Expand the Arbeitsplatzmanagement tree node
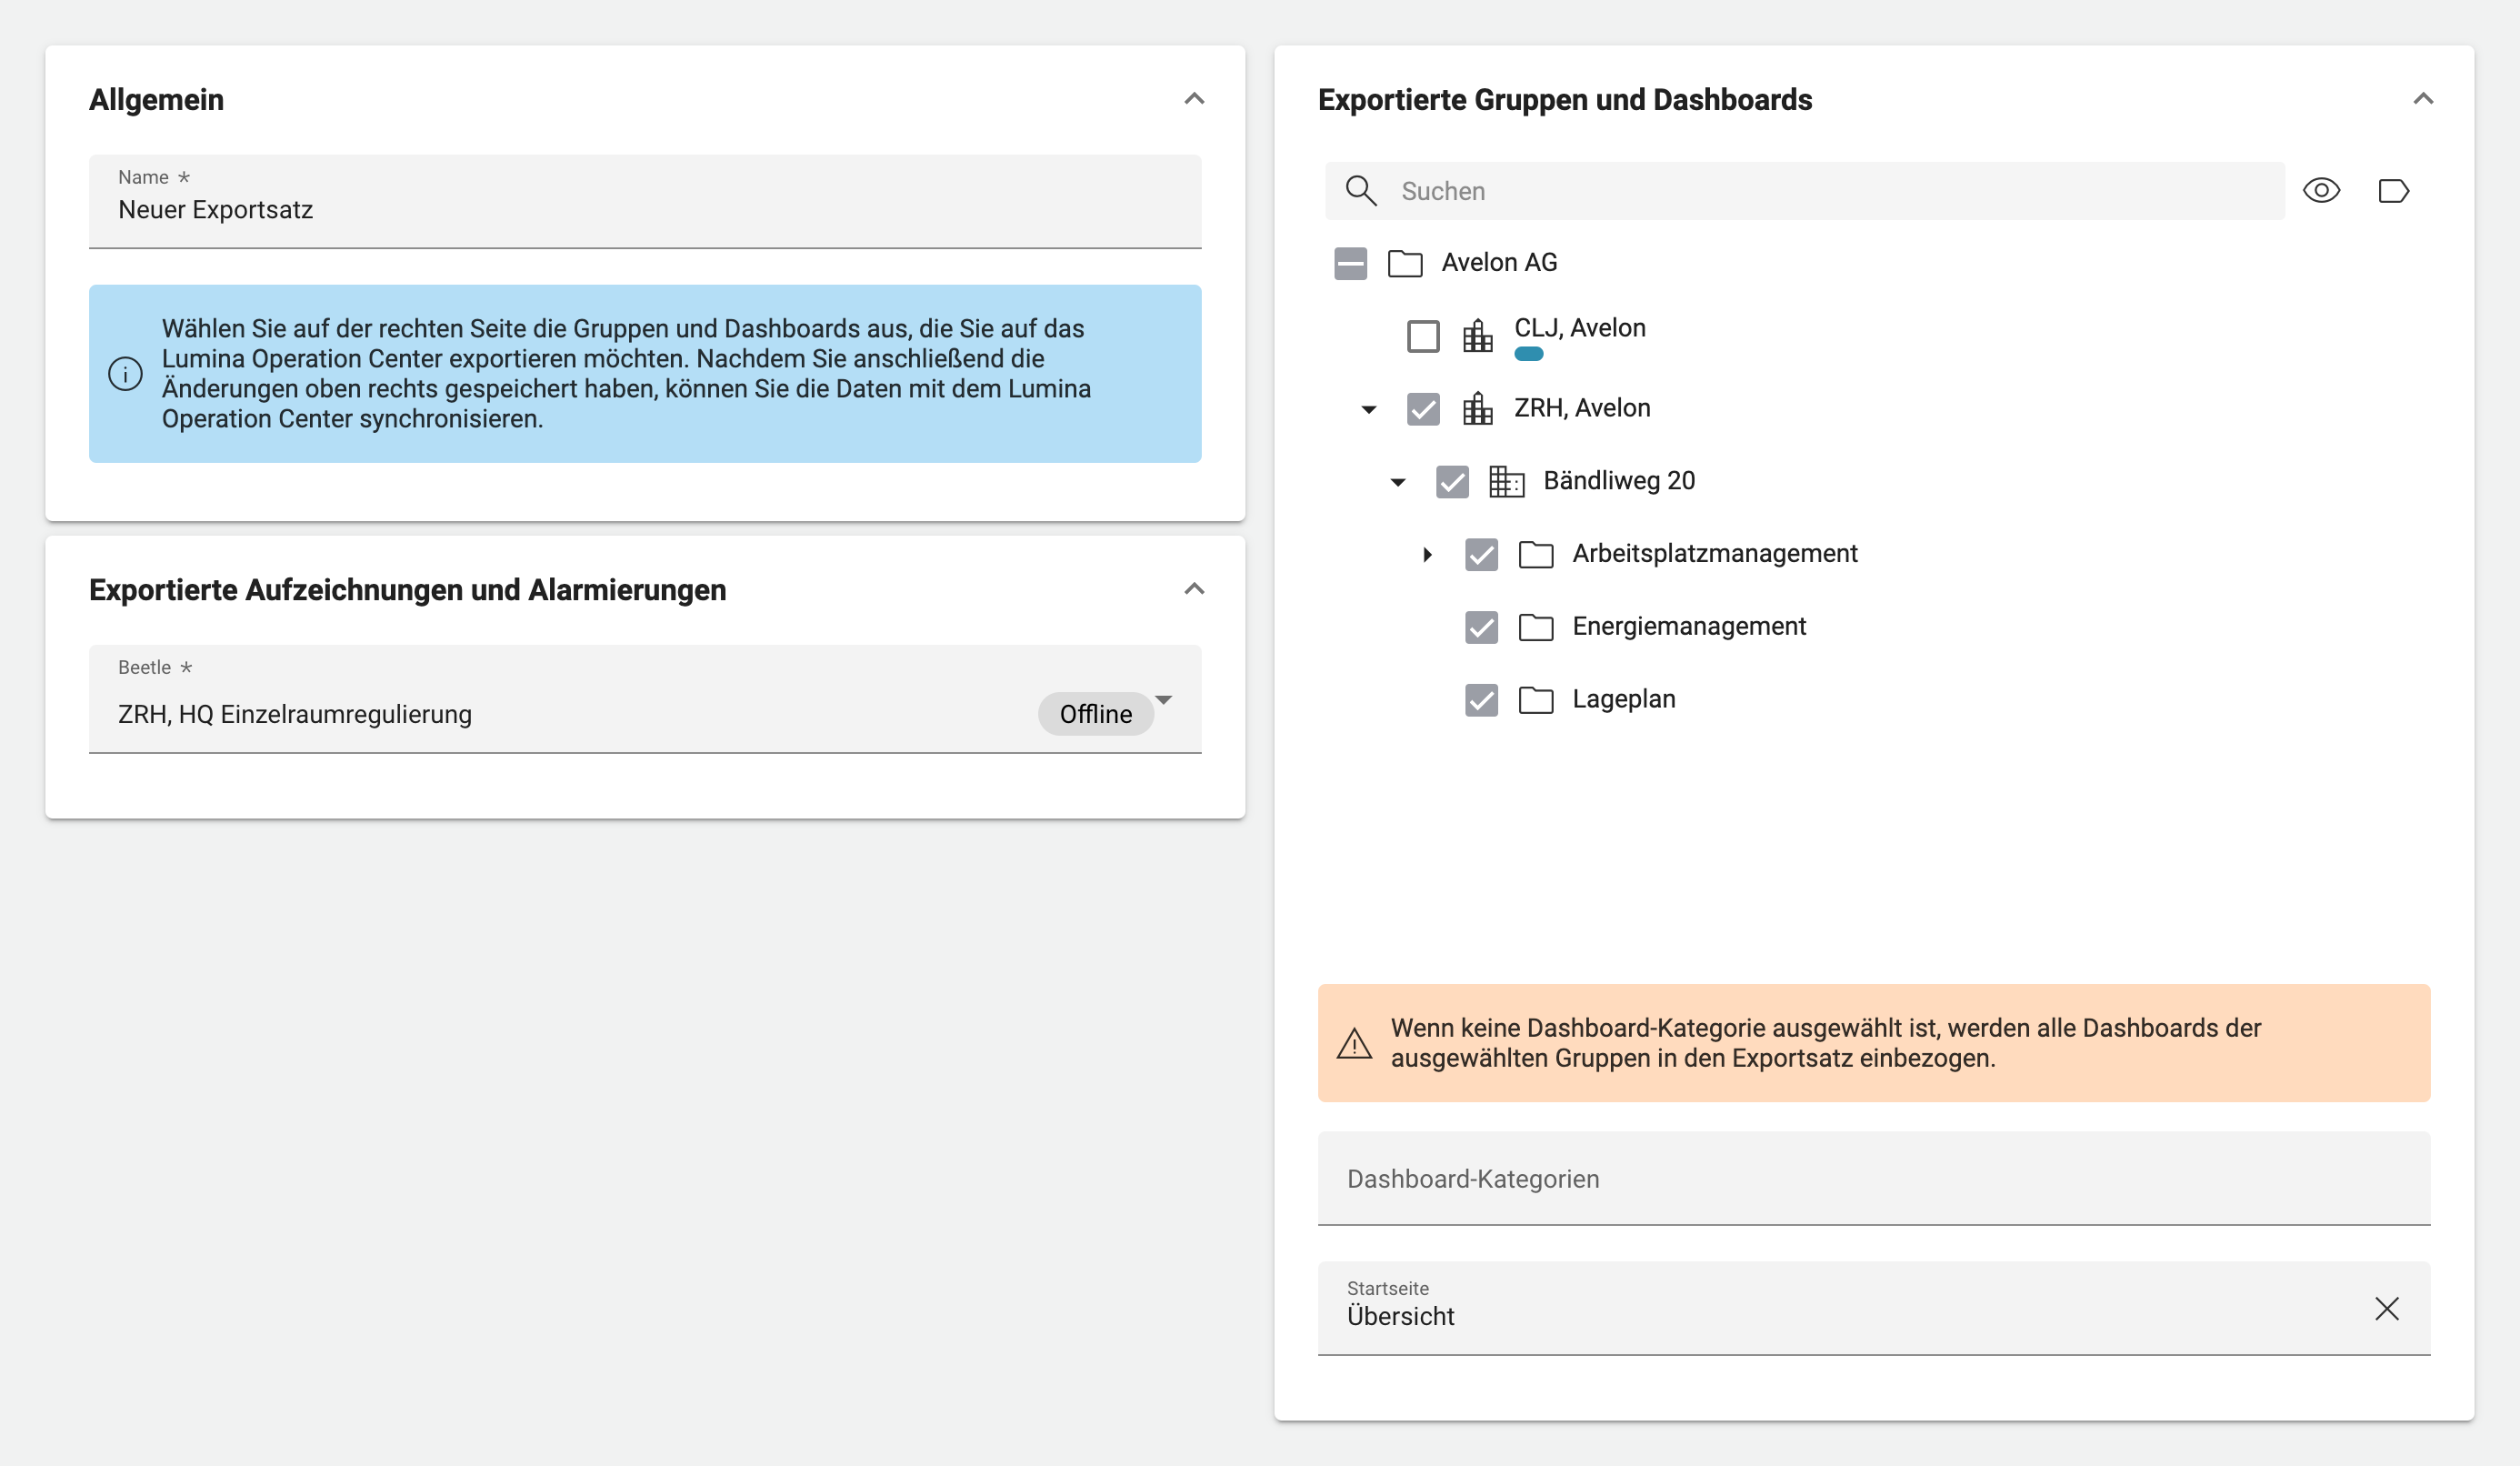This screenshot has width=2520, height=1466. point(1427,555)
